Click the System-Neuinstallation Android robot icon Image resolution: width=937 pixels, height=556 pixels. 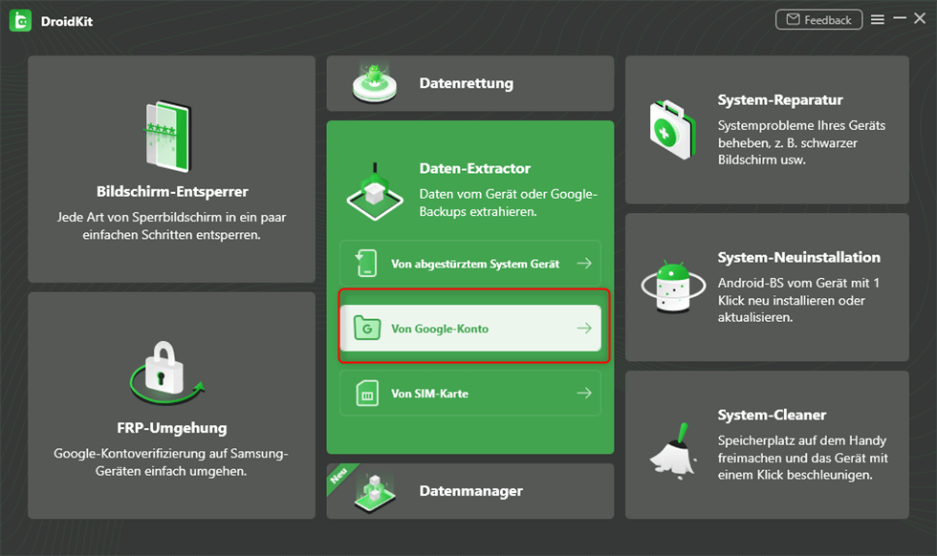coord(674,284)
